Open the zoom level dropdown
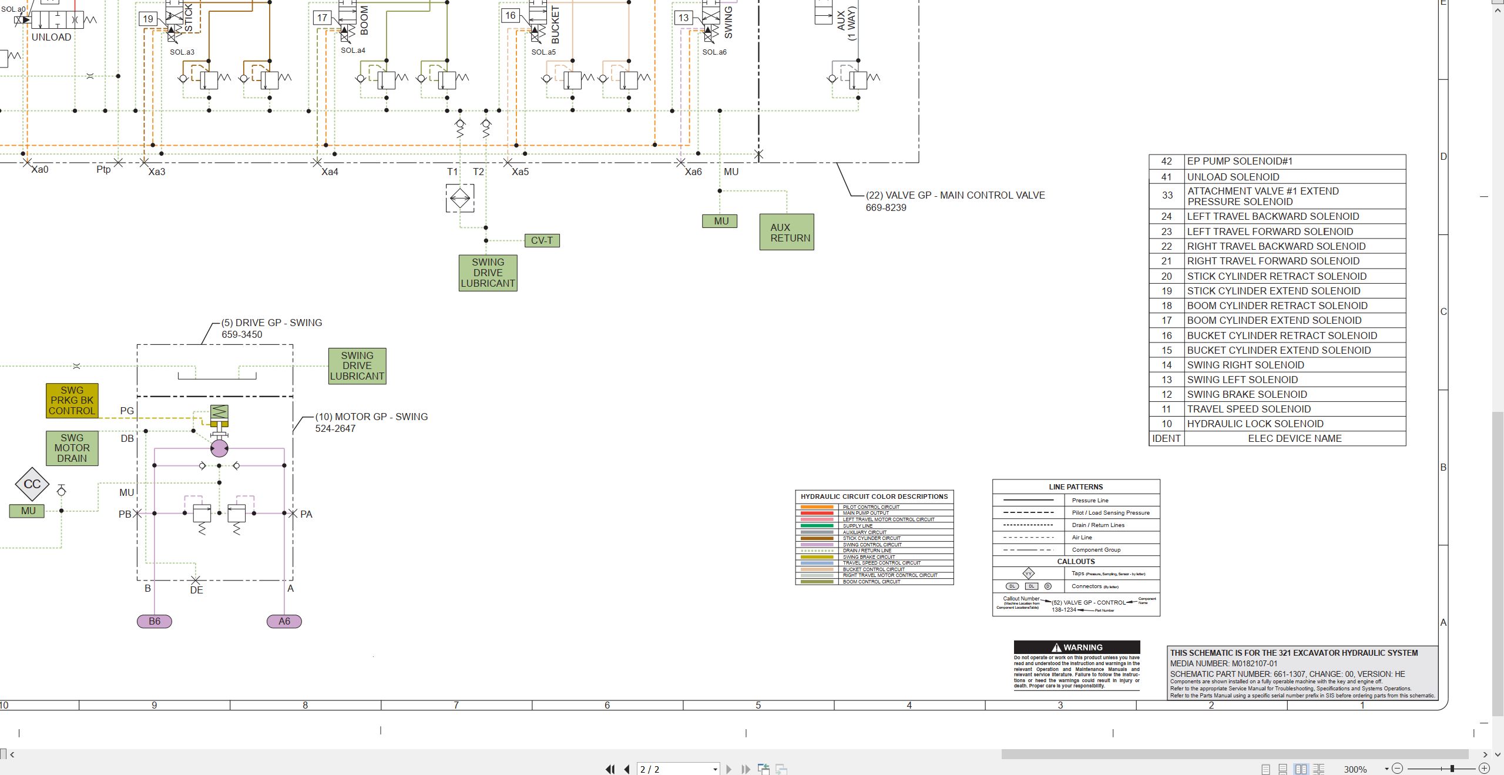The height and width of the screenshot is (775, 1504). 1386,769
